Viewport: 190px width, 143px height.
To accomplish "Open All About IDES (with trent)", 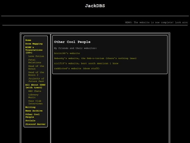I will point(35,86).
